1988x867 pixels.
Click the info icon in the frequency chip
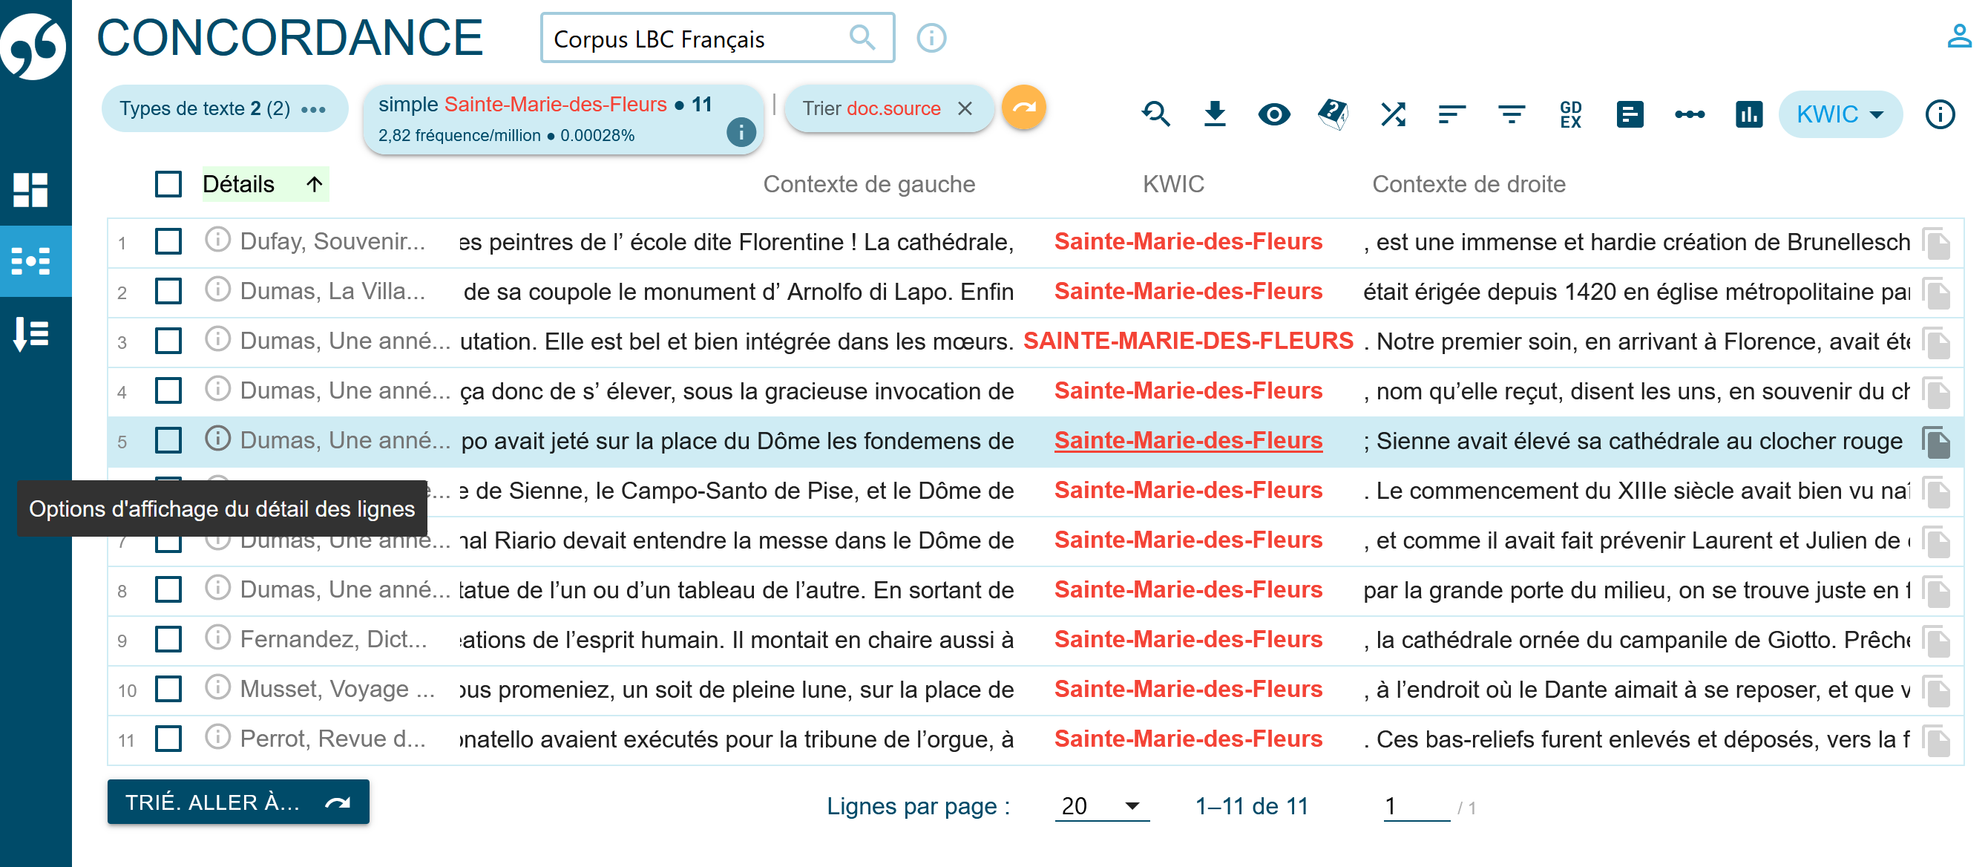[x=741, y=133]
